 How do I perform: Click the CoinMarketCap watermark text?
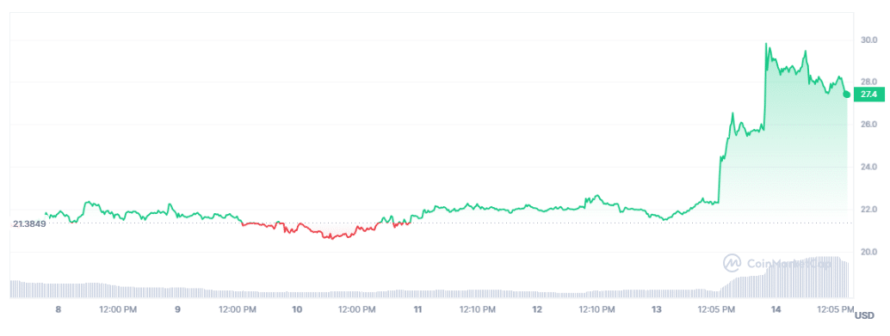[789, 264]
